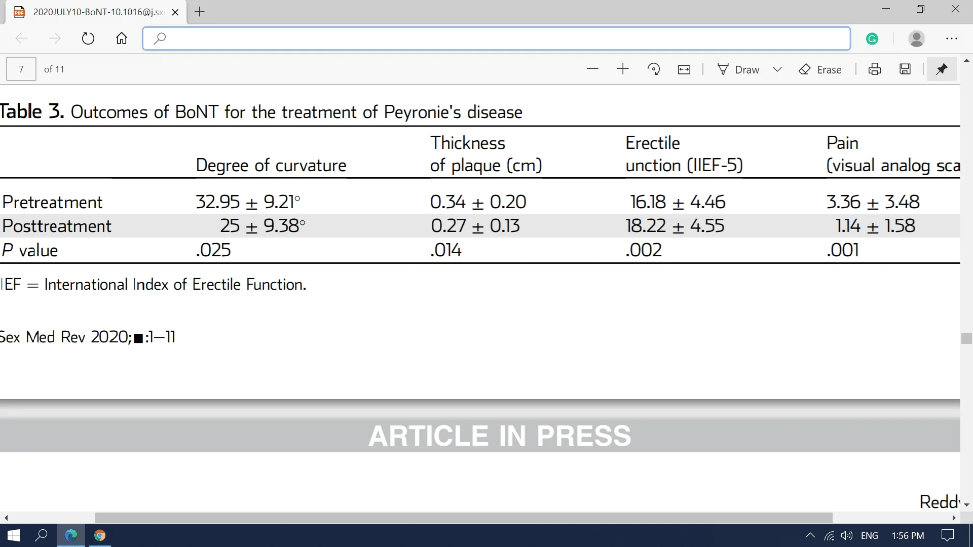
Task: Open Chrome from taskbar
Action: click(x=100, y=535)
